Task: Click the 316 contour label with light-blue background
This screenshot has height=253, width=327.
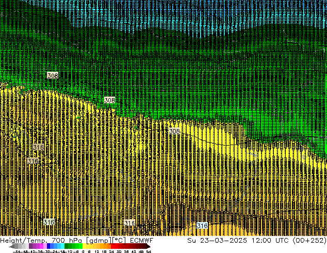Action: coord(202,226)
